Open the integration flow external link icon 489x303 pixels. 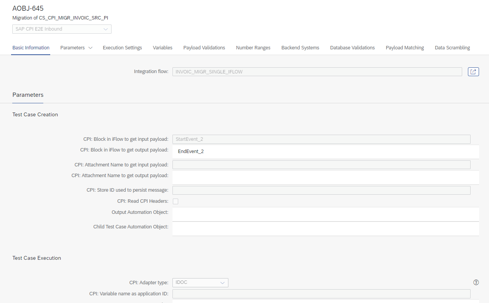[x=473, y=72]
